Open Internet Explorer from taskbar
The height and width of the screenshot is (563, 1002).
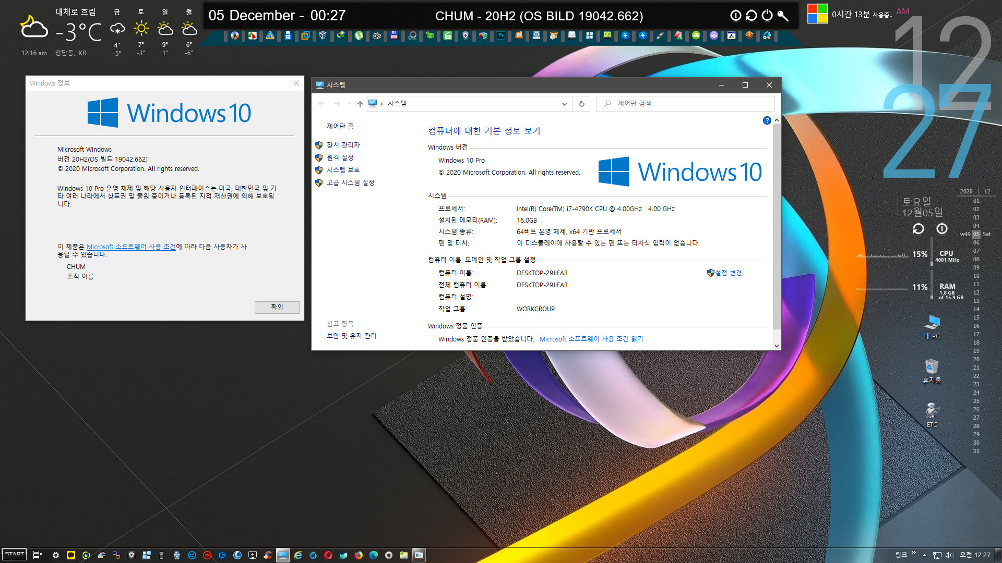point(298,555)
